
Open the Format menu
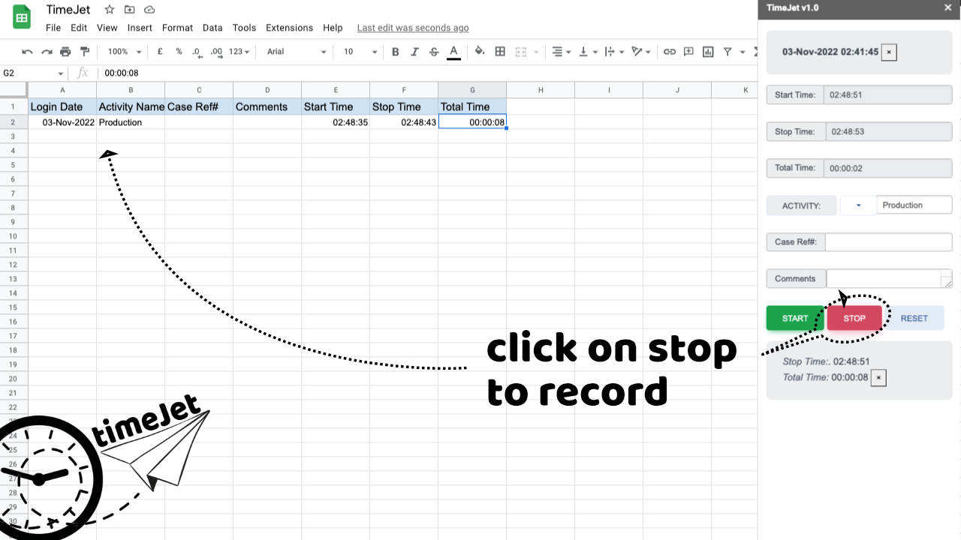177,28
